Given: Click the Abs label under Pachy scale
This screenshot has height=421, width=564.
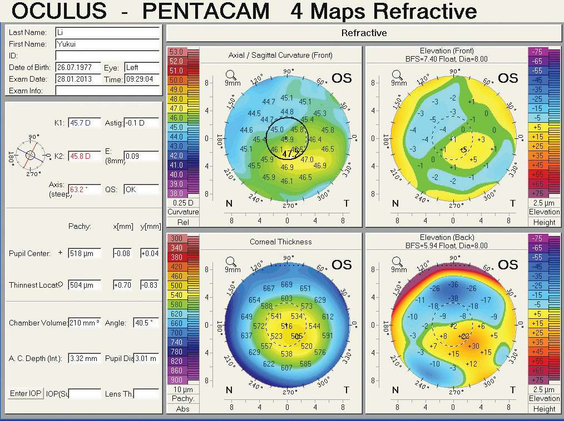Looking at the screenshot, I should coord(183,409).
